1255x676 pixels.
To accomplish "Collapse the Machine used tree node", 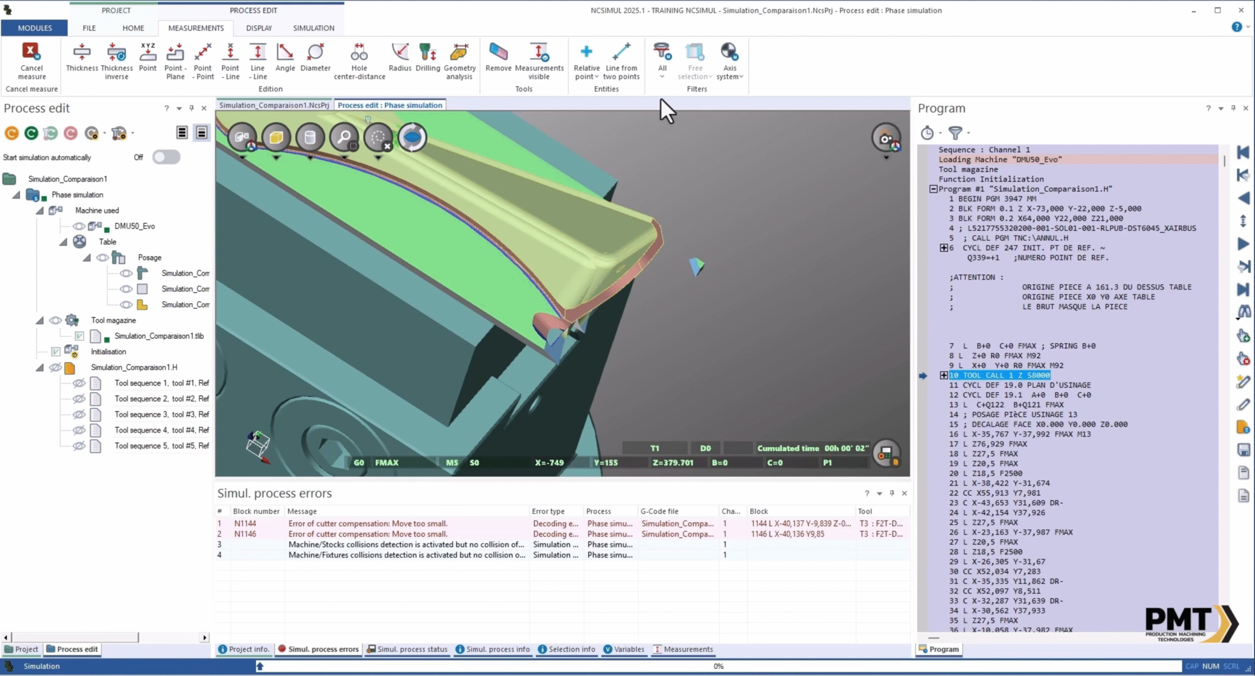I will 40,211.
